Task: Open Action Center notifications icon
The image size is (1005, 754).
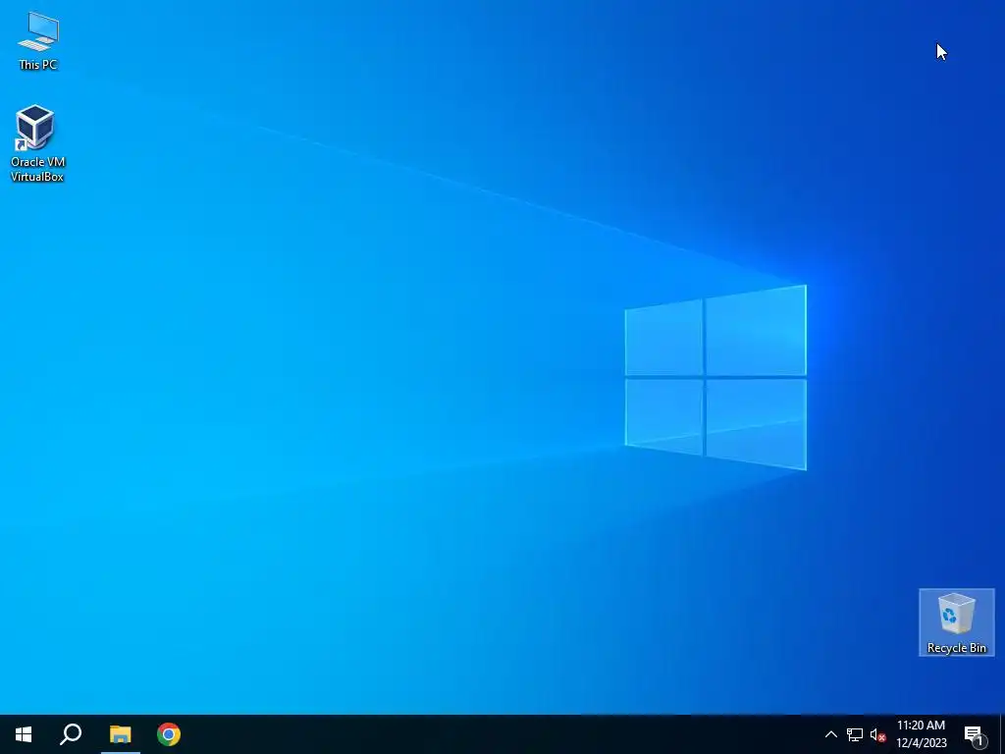Action: point(975,735)
